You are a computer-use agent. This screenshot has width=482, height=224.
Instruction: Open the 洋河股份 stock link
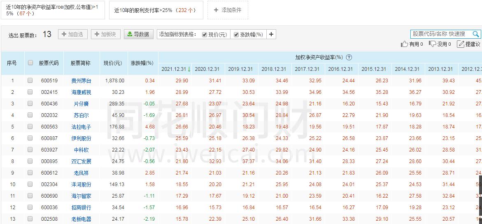pos(81,184)
